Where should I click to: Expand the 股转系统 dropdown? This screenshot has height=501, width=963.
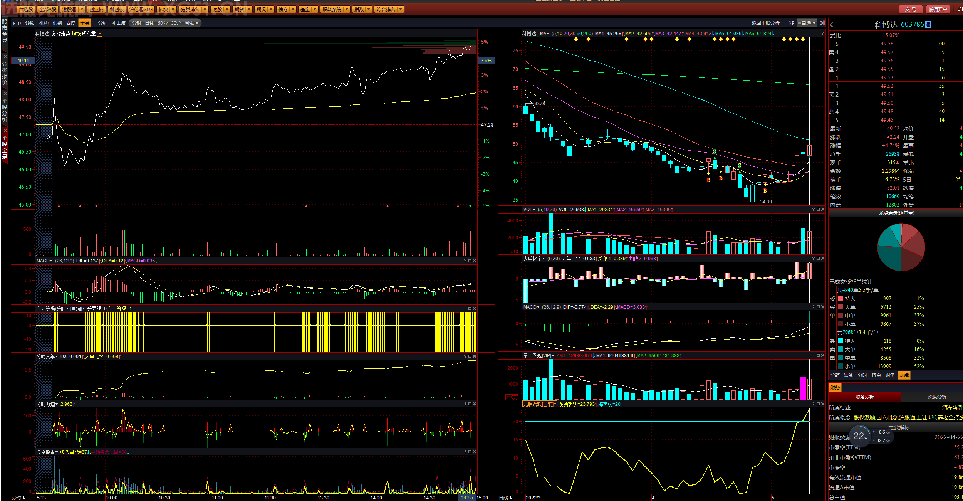pos(347,9)
